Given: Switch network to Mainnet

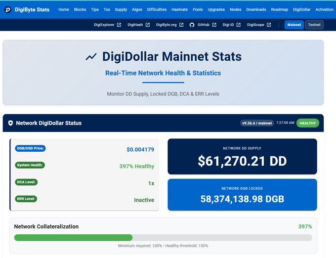Looking at the screenshot, I should click(294, 25).
